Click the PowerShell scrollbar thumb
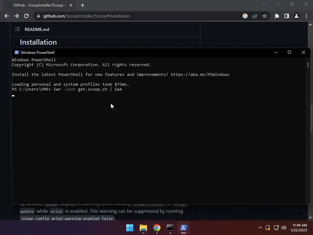 (x=308, y=65)
